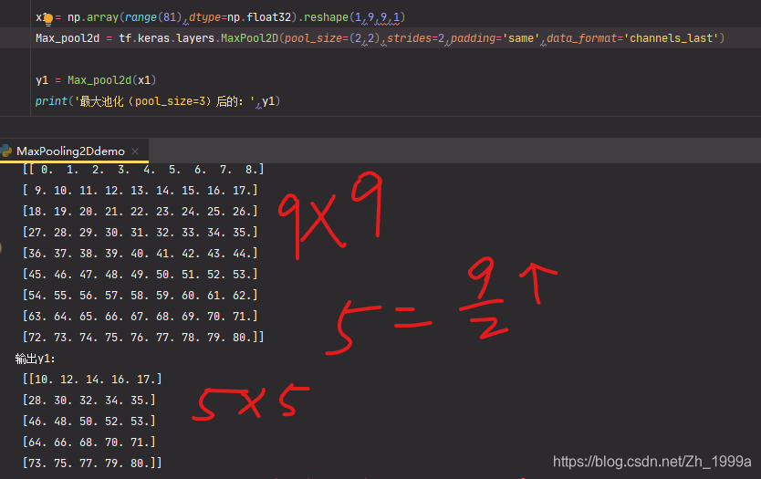Click the code line starting with y1 = Max_pool2d

(96, 79)
